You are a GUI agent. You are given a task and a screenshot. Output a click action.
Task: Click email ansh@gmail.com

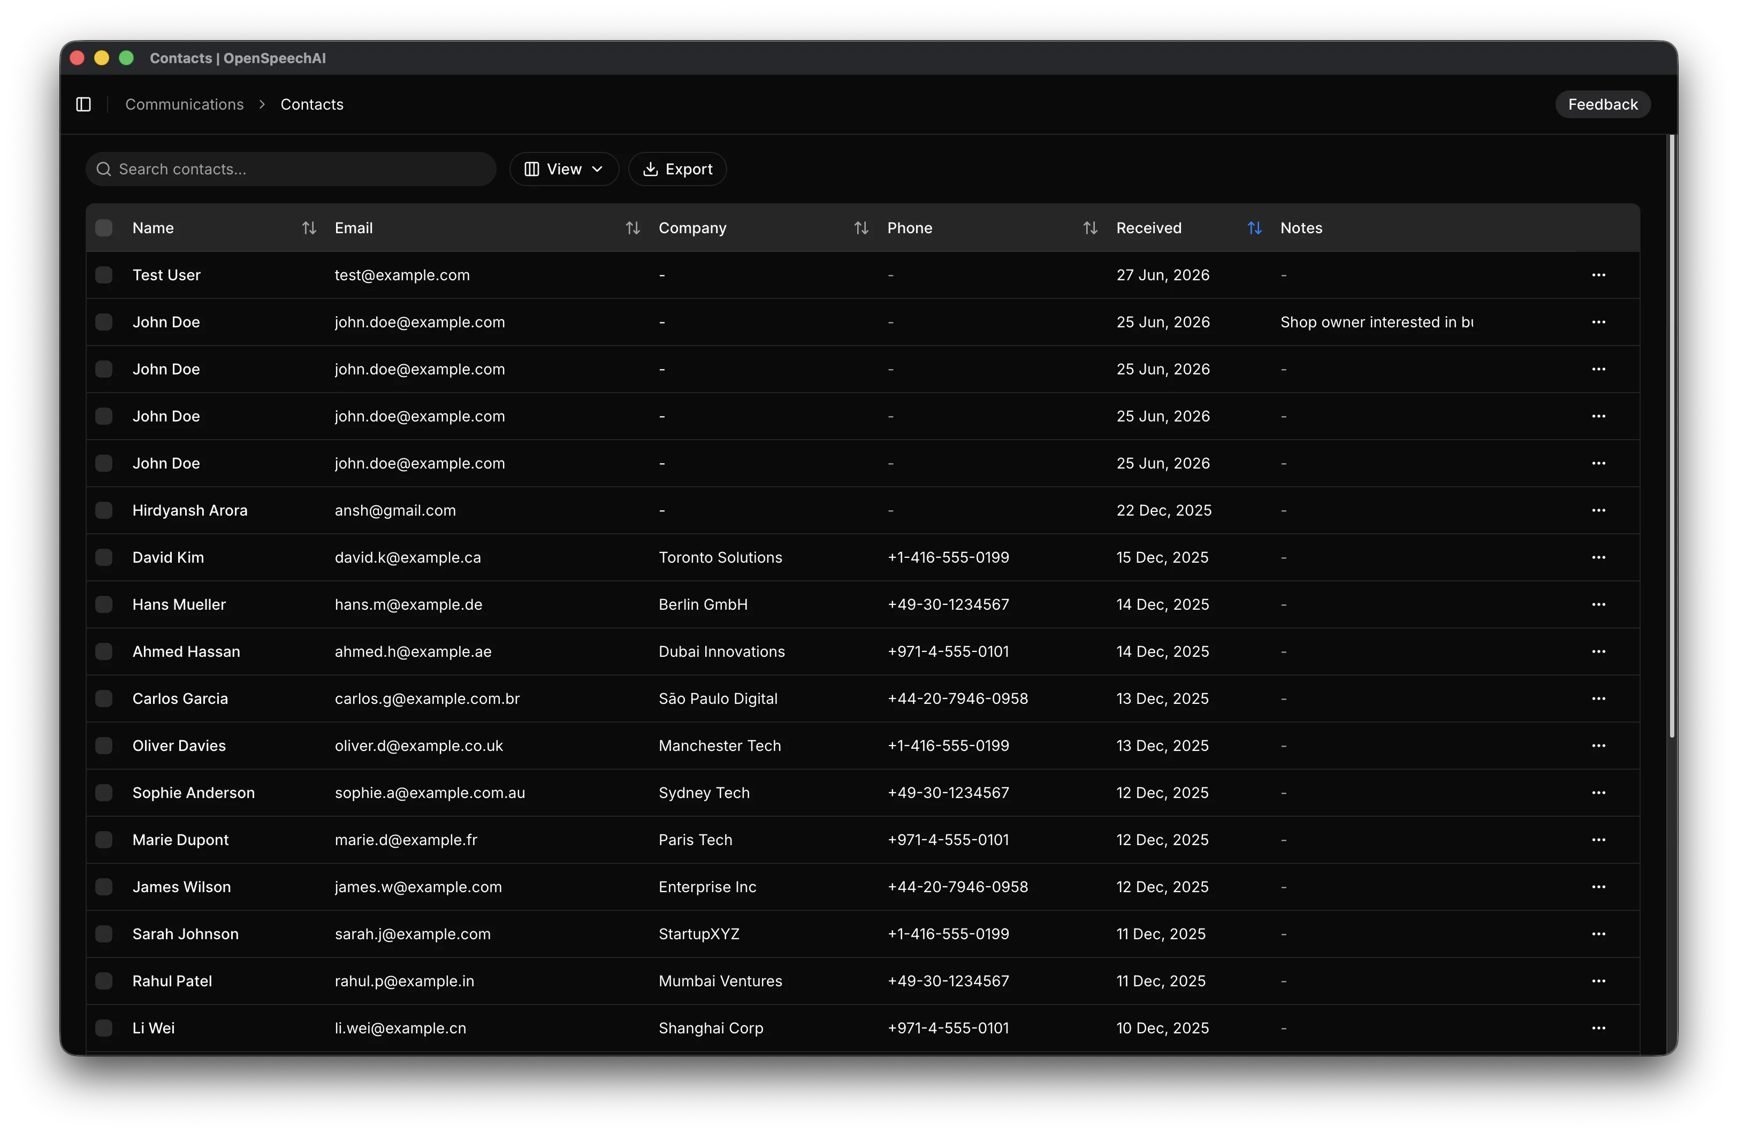[x=395, y=510]
